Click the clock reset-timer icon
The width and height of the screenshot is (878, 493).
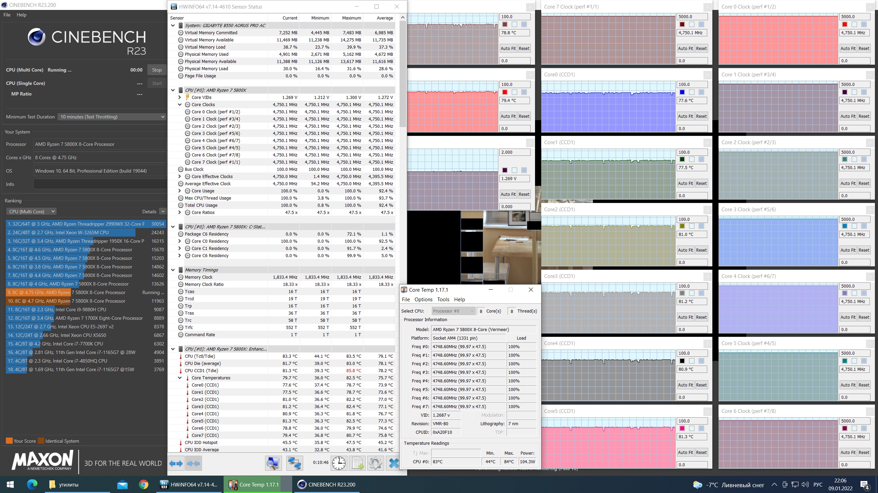339,464
